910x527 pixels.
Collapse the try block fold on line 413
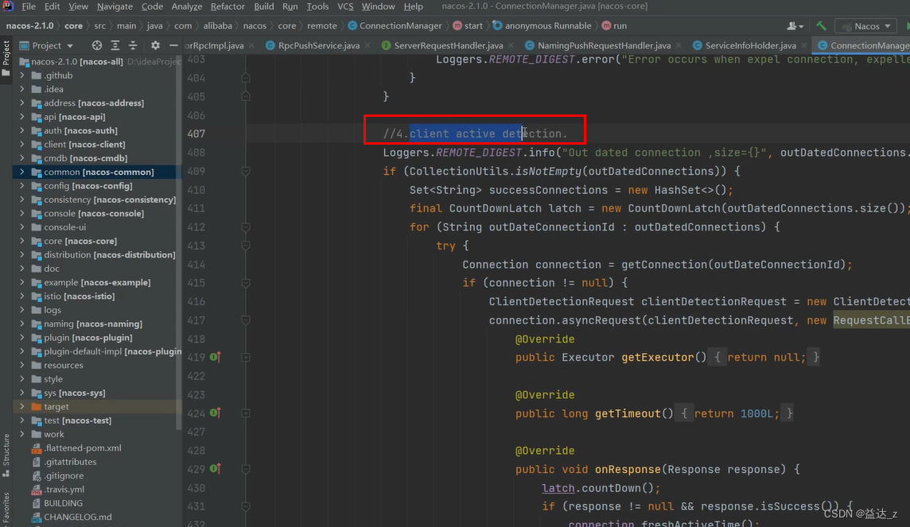[246, 246]
